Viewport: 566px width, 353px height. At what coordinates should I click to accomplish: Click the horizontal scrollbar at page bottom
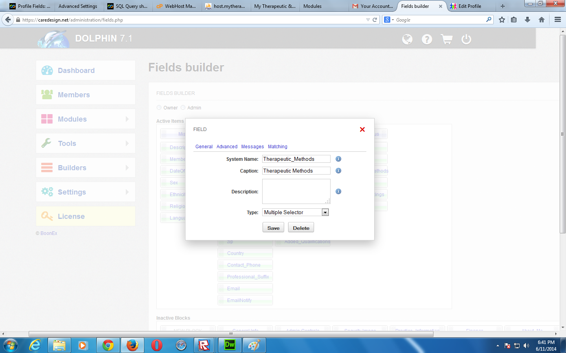(x=231, y=334)
